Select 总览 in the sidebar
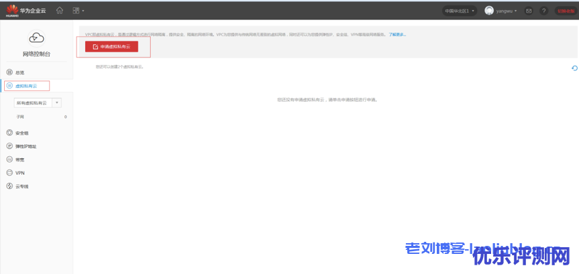The width and height of the screenshot is (579, 274). coord(20,72)
